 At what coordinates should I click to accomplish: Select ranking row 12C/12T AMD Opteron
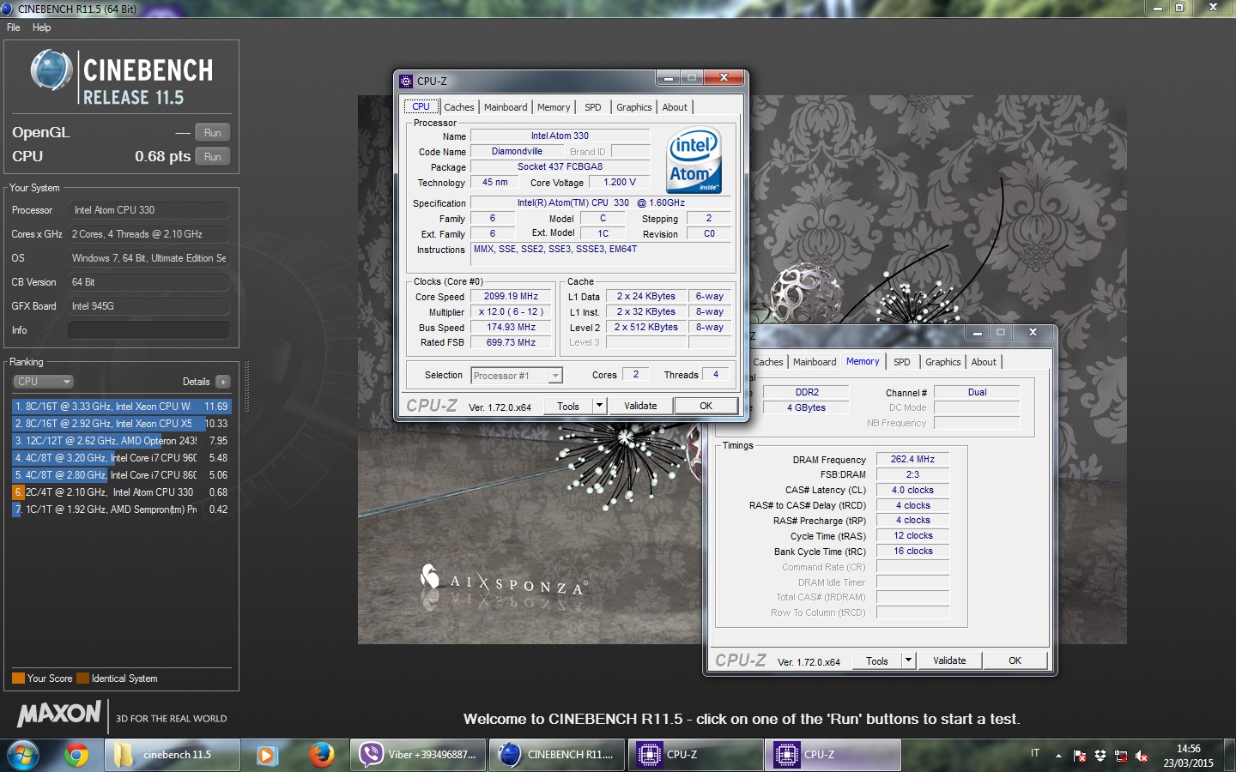[121, 441]
